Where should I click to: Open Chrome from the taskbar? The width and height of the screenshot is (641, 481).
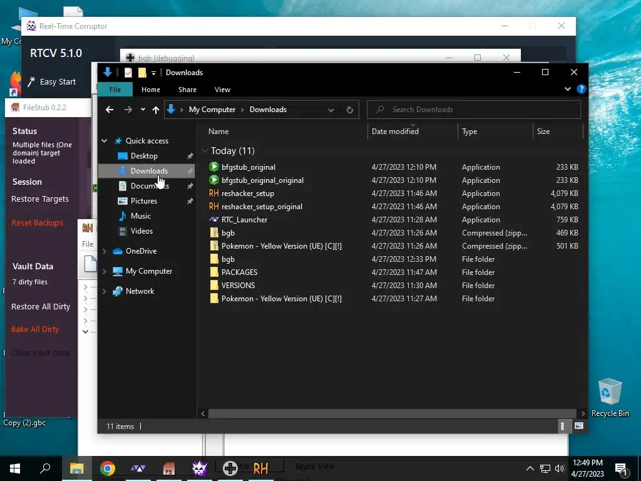pyautogui.click(x=108, y=468)
